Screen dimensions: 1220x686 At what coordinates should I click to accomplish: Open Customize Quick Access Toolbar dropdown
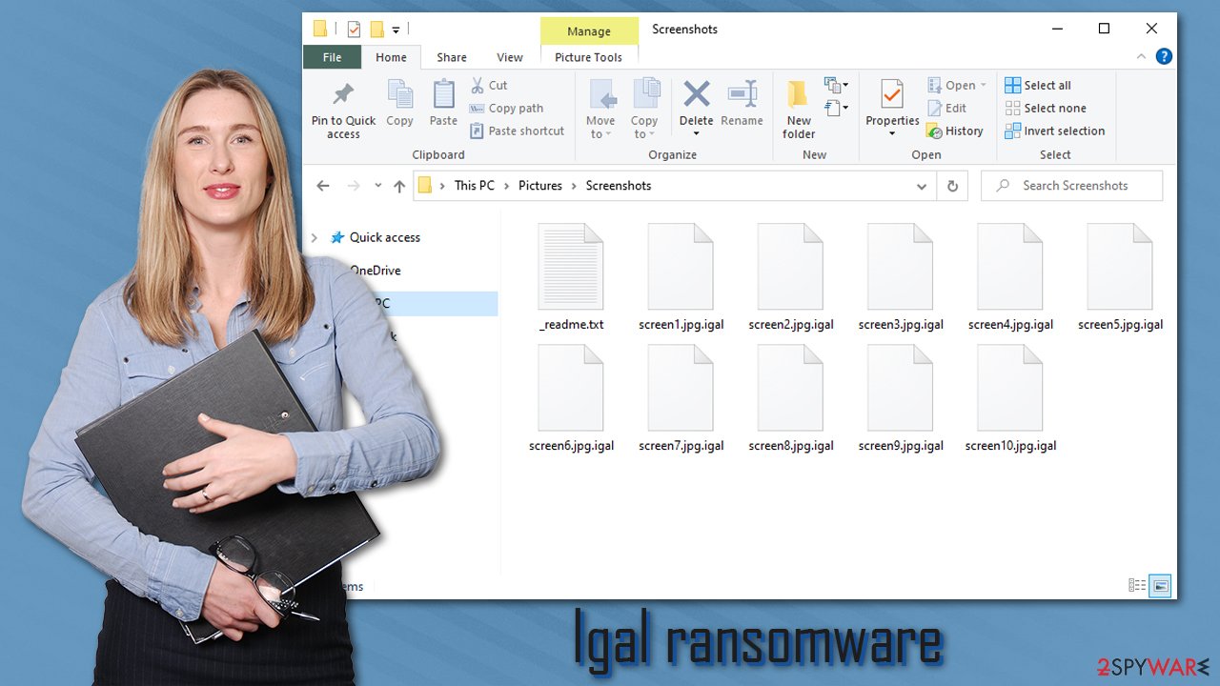[x=396, y=30]
